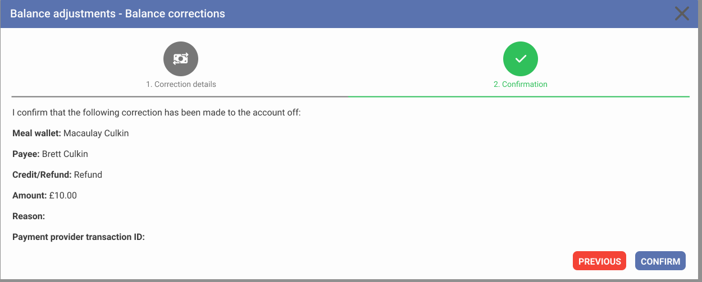This screenshot has width=702, height=282.
Task: Click the 'Meal wallet:' label
Action: [37, 133]
